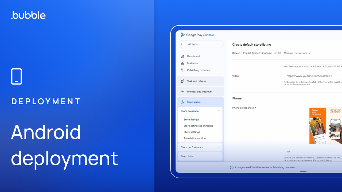Click the phone device icon above Deployment
The image size is (342, 192).
click(17, 77)
